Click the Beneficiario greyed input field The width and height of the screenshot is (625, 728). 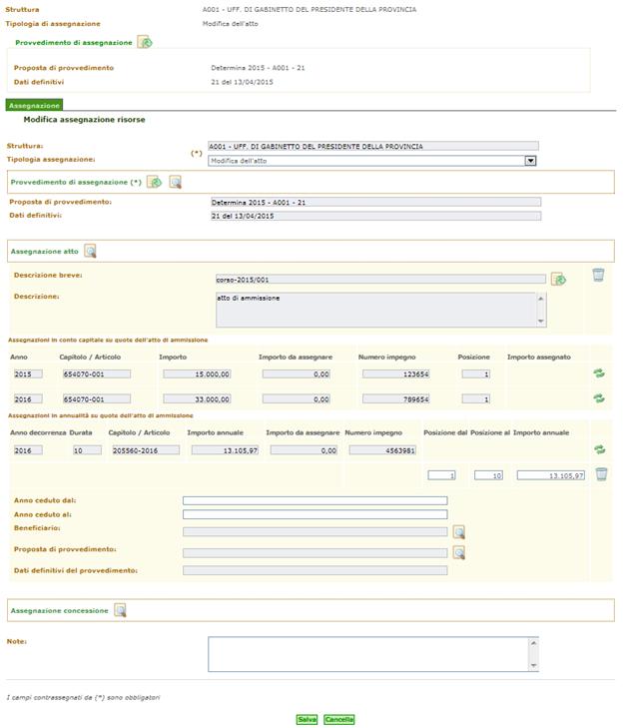(315, 532)
